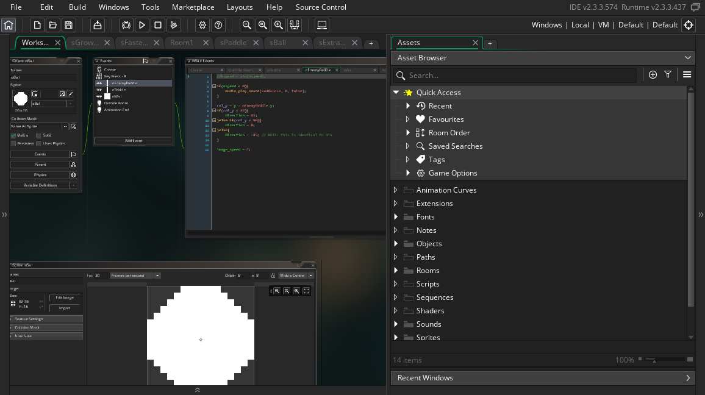This screenshot has width=705, height=395.
Task: Expand the Sprites folder in Asset Browser
Action: click(396, 338)
